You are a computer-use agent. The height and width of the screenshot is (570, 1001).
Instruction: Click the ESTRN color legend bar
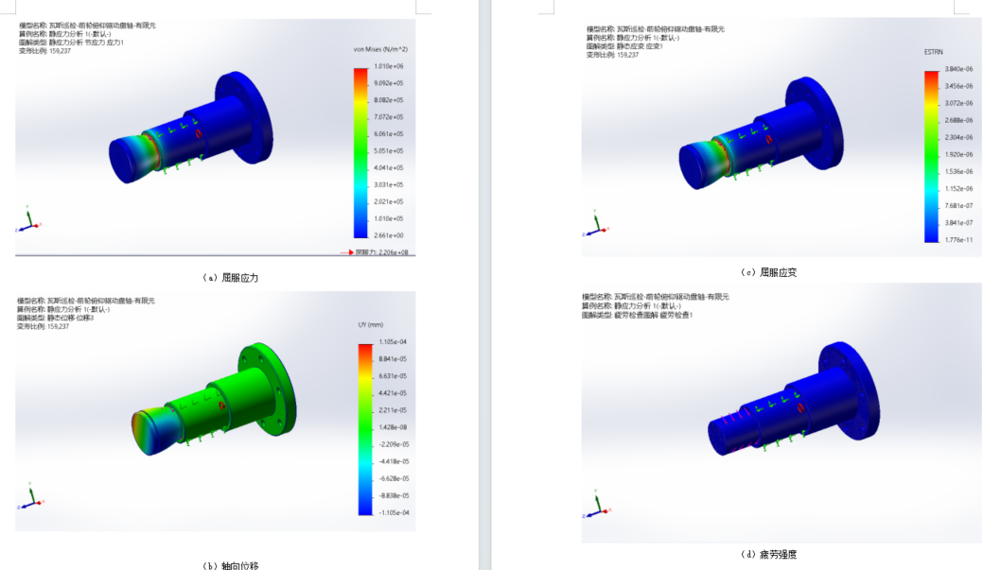931,156
